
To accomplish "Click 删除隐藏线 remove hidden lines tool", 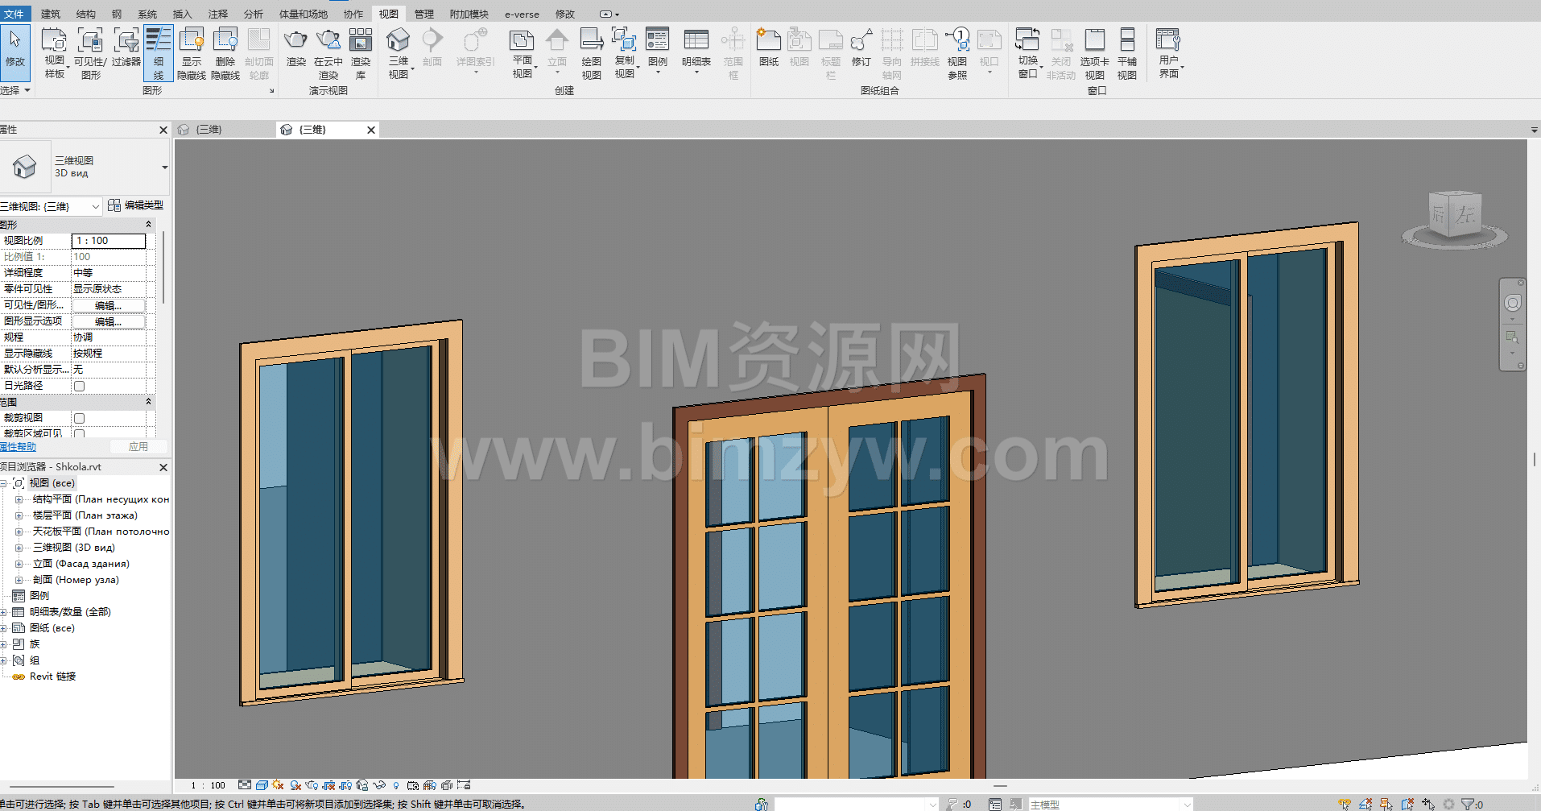I will pyautogui.click(x=225, y=53).
